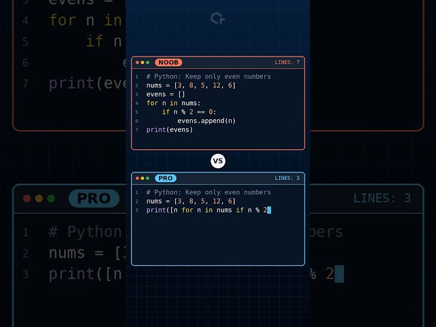Click the "evens.append(n)" line
This screenshot has width=436, height=327.
(x=206, y=121)
